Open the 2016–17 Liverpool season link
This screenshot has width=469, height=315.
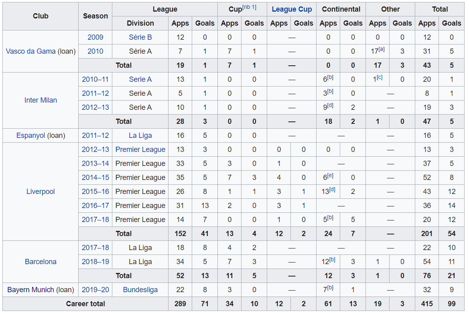pos(95,206)
